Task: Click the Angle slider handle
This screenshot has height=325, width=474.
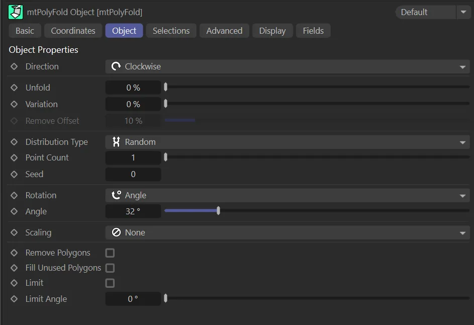Action: 218,211
